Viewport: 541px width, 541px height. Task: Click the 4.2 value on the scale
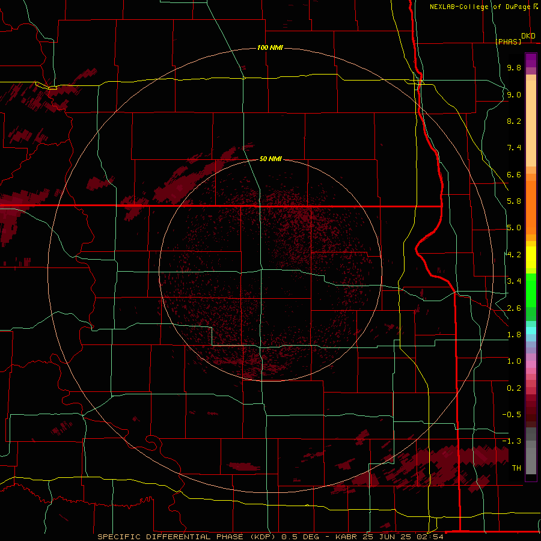tap(514, 255)
